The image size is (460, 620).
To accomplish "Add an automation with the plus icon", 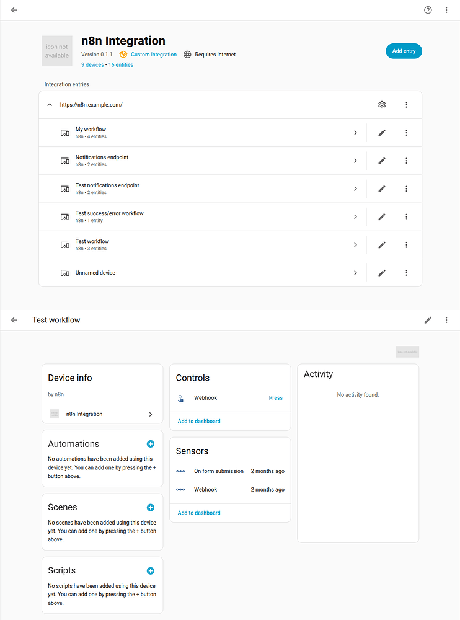I will [150, 444].
